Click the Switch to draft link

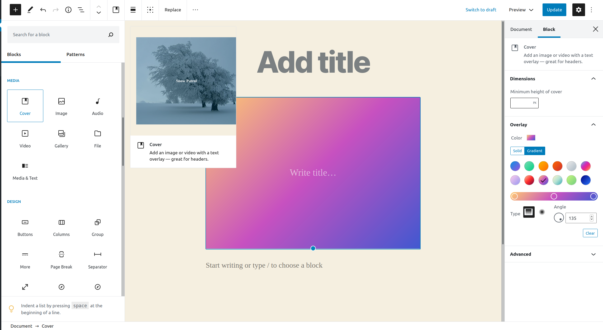pyautogui.click(x=481, y=10)
